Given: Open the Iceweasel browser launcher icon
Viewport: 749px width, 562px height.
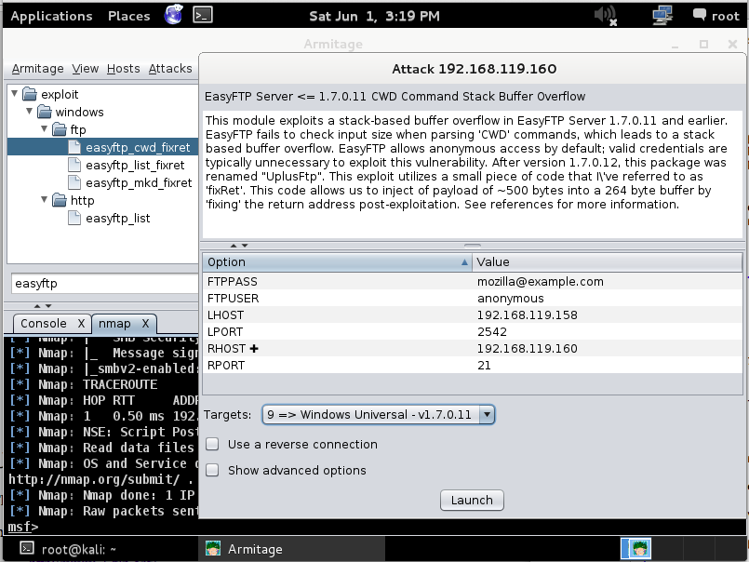Looking at the screenshot, I should pos(173,15).
